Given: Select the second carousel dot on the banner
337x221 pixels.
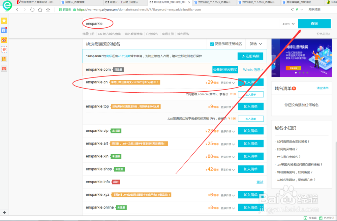Looking at the screenshot, I should pyautogui.click(x=300, y=72).
